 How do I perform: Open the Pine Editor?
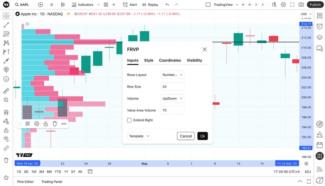25,182
